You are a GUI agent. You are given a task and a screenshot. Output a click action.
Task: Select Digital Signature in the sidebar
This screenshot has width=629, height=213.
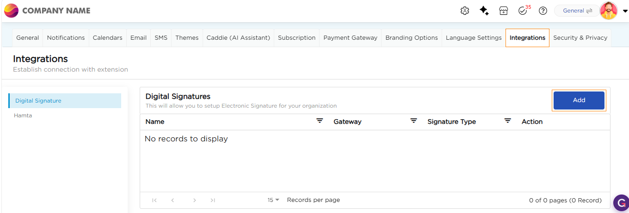point(38,101)
